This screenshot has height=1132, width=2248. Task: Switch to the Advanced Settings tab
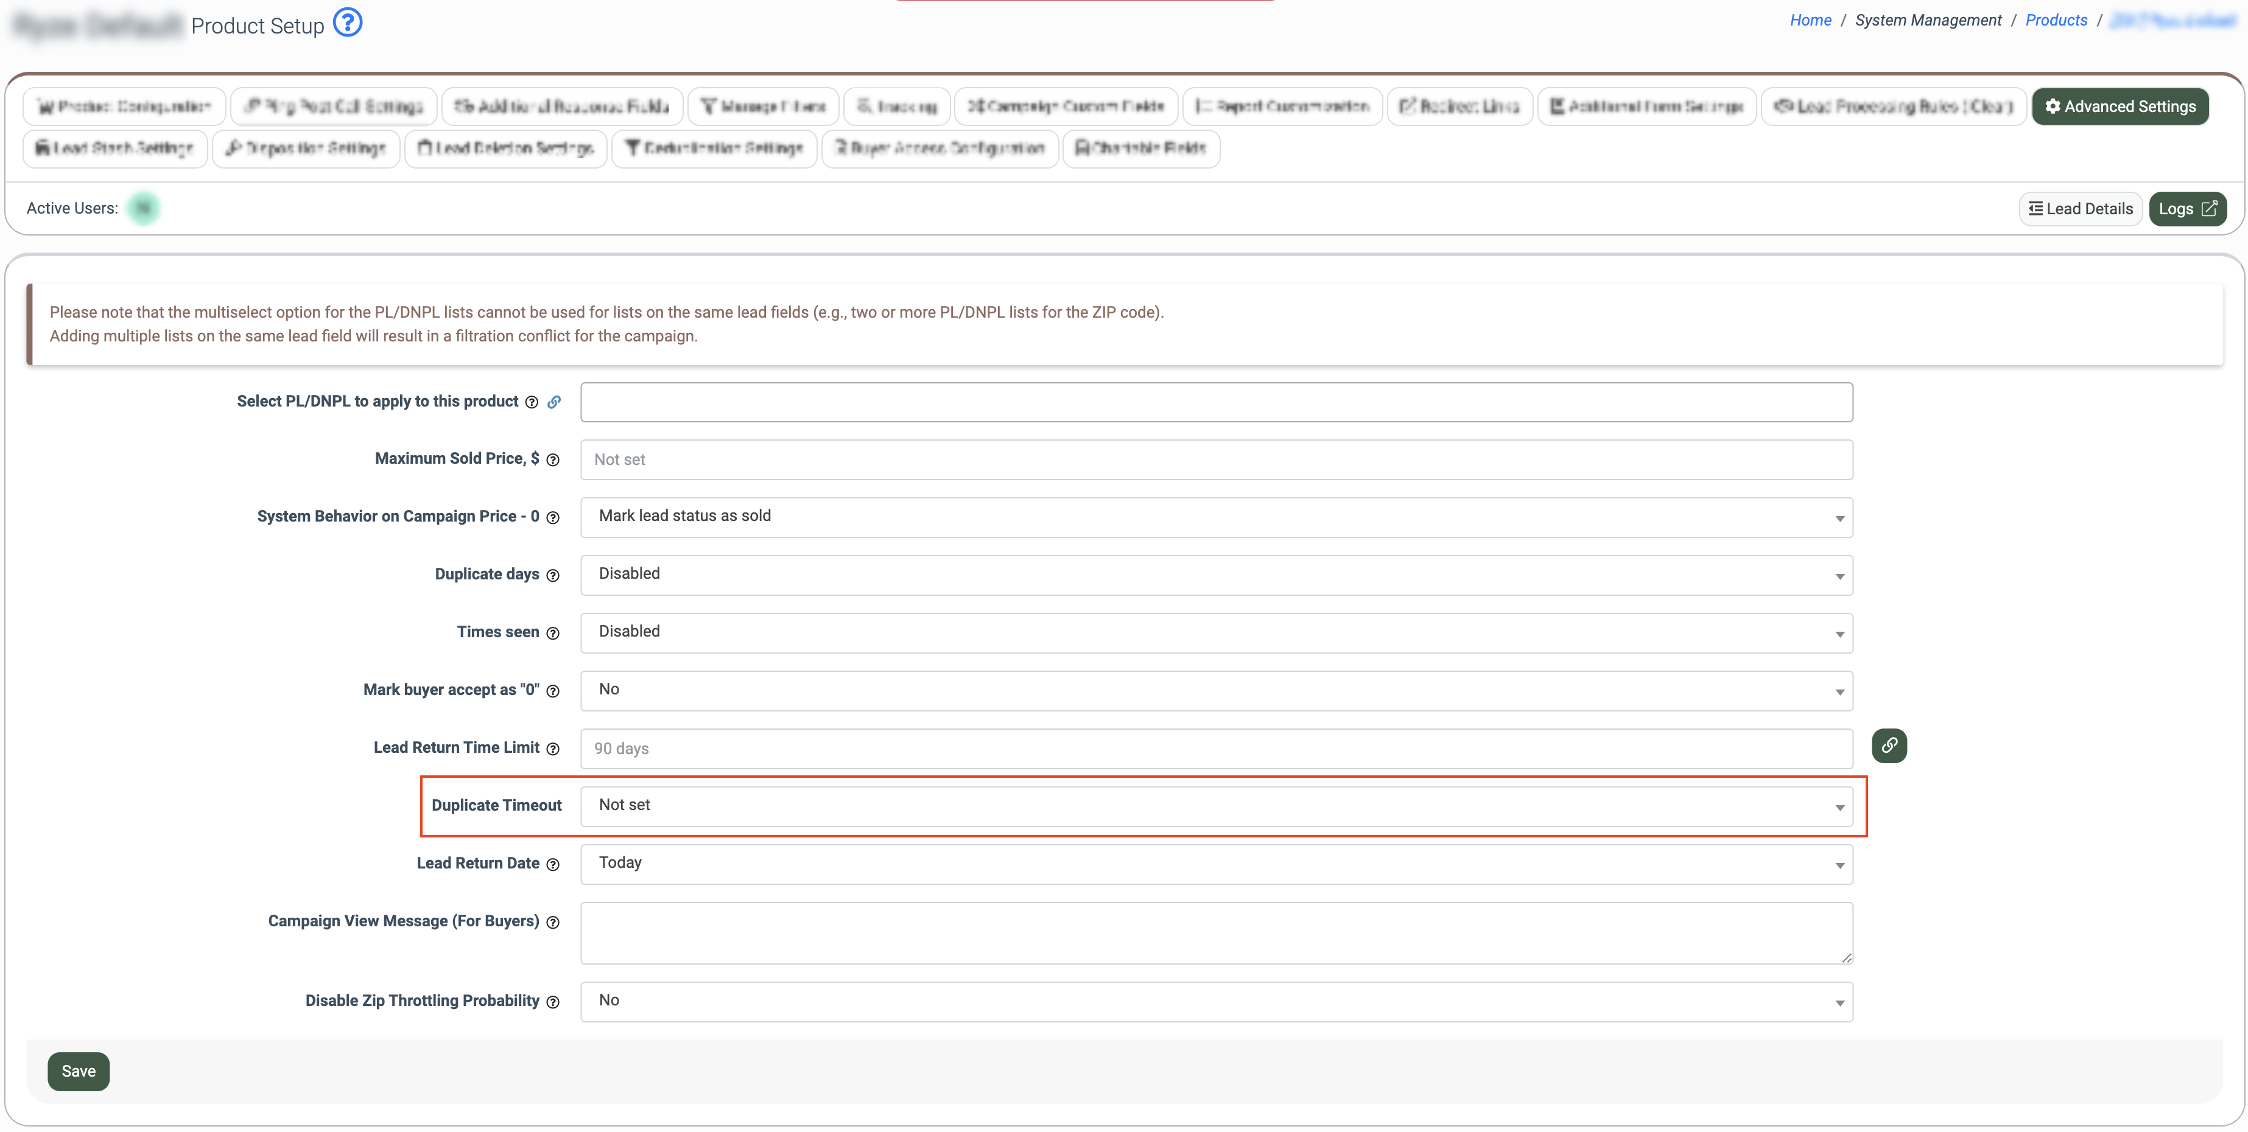tap(2120, 107)
